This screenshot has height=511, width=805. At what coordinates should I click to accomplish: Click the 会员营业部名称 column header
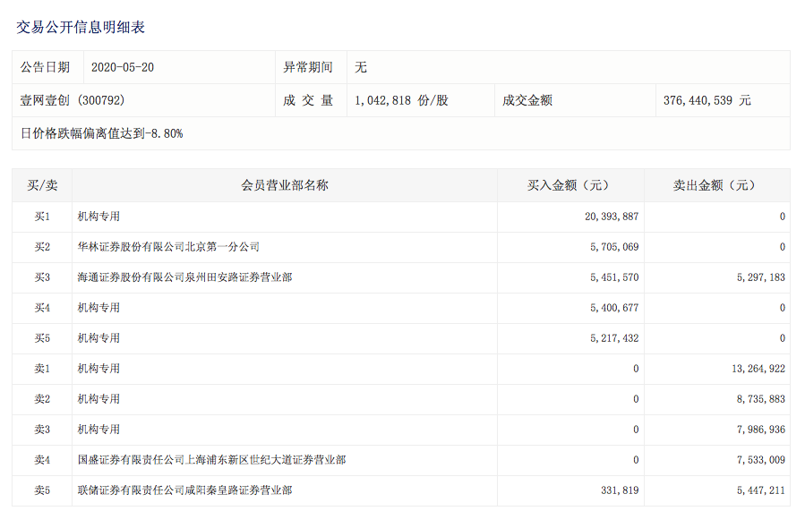coord(284,185)
